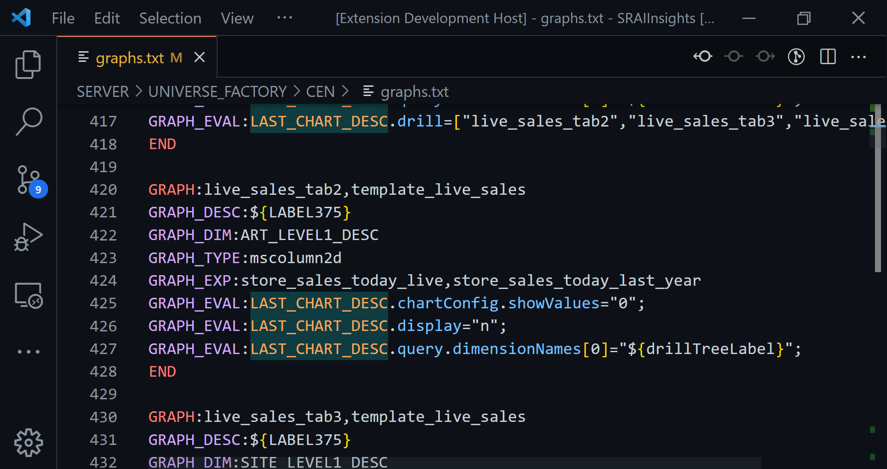
Task: Open the Explorer view in activity bar
Action: click(x=28, y=65)
